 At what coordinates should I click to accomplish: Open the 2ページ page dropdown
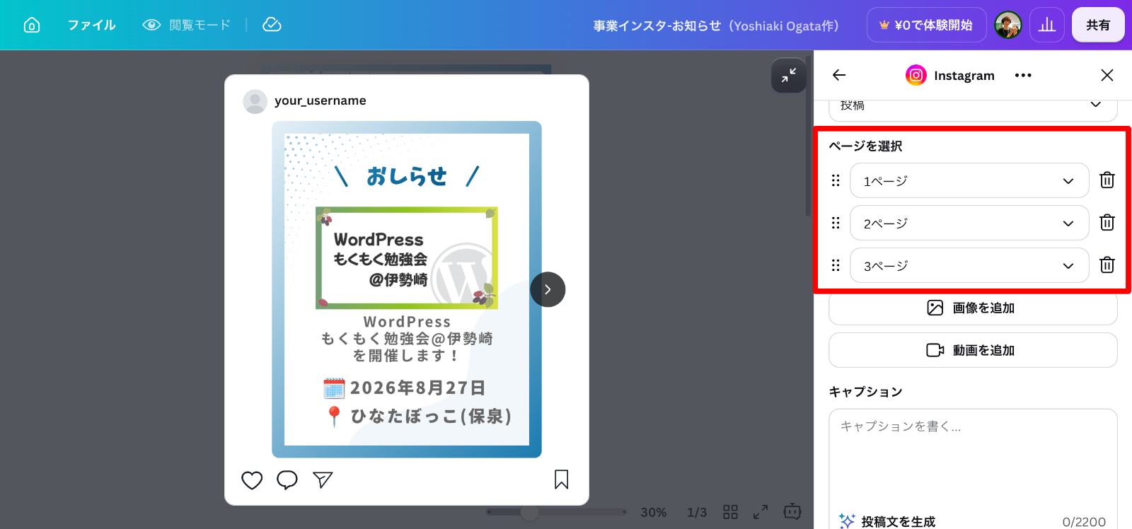(969, 223)
